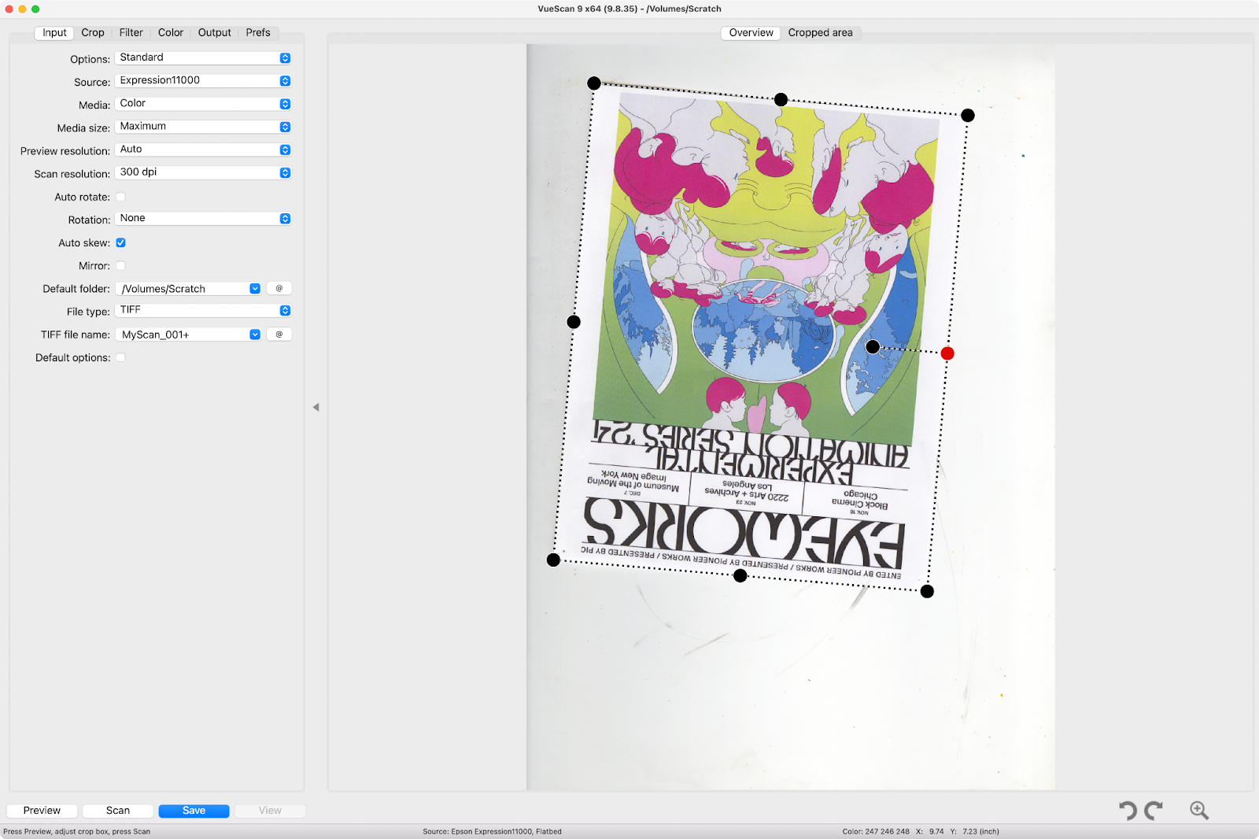Click the @ button beside Default folder
The height and width of the screenshot is (839, 1259).
[279, 289]
